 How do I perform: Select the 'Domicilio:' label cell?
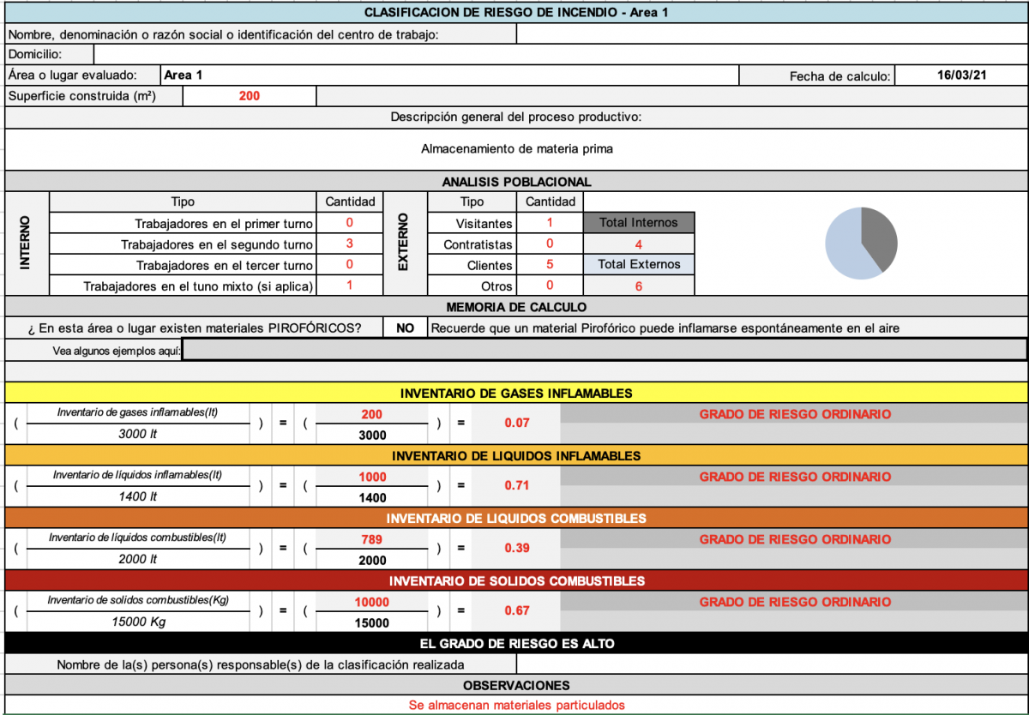tap(50, 54)
